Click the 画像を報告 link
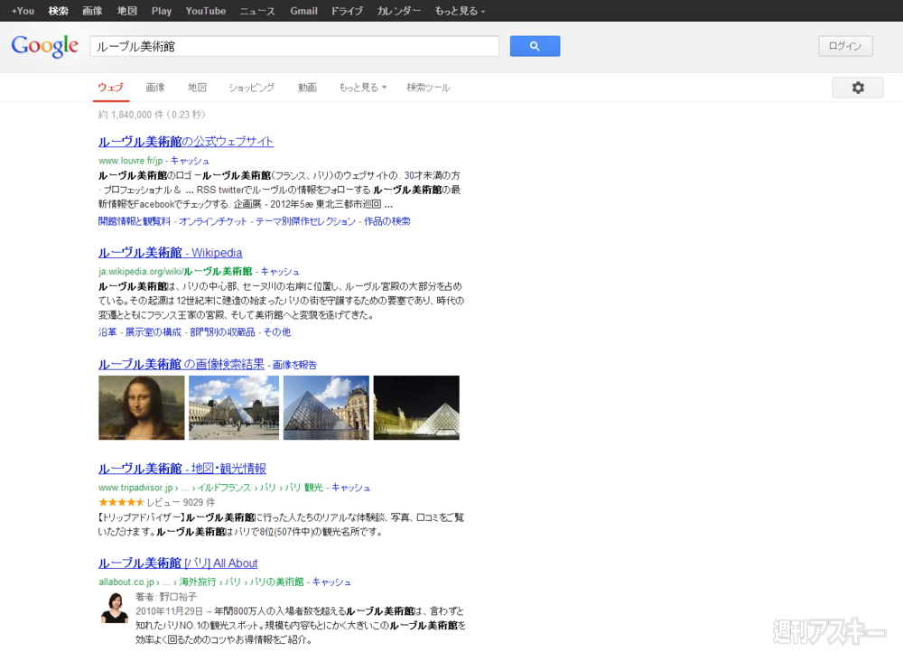This screenshot has width=903, height=661. 294,365
